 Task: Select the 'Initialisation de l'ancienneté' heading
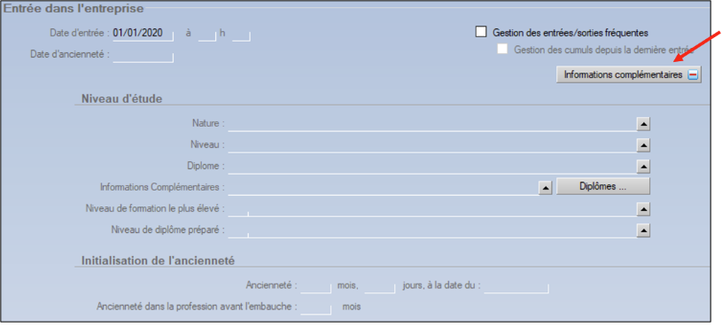pos(158,261)
